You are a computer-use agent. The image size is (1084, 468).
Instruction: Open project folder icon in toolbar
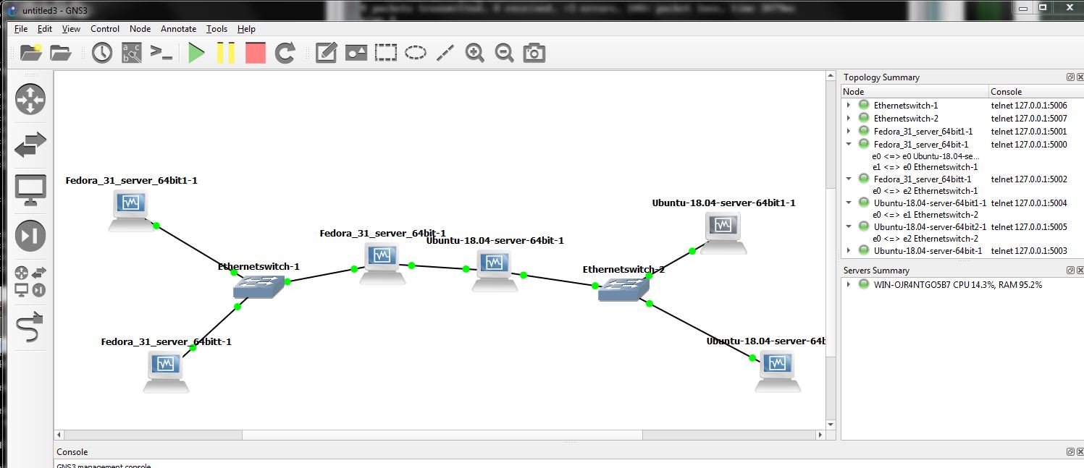coord(61,53)
